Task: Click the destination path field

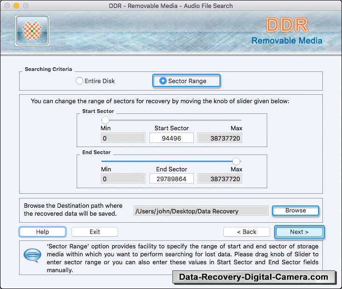Action: coord(201,211)
